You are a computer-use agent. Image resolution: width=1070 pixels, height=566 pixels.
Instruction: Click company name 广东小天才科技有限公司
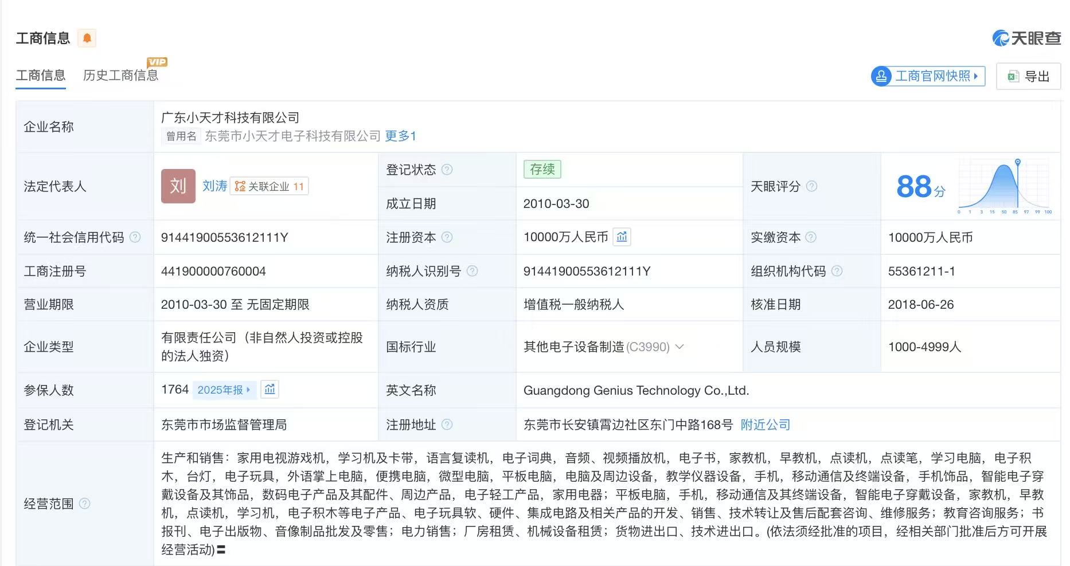(x=231, y=117)
